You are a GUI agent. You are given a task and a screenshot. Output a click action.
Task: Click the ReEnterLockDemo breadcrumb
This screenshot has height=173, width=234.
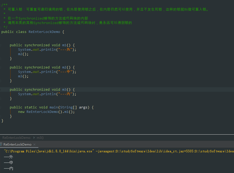click(x=17, y=138)
